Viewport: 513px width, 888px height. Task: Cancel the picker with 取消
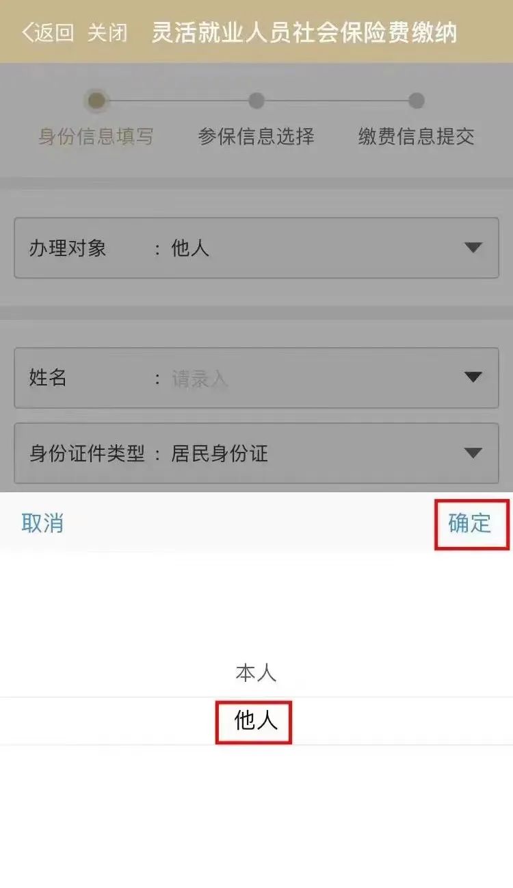coord(42,523)
